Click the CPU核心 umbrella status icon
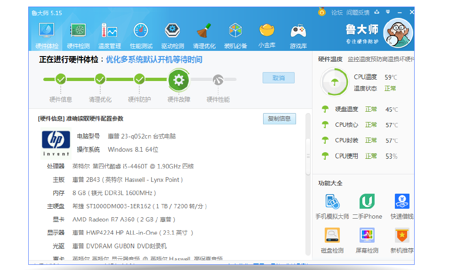This screenshot has width=465, height=270. pyautogui.click(x=325, y=125)
